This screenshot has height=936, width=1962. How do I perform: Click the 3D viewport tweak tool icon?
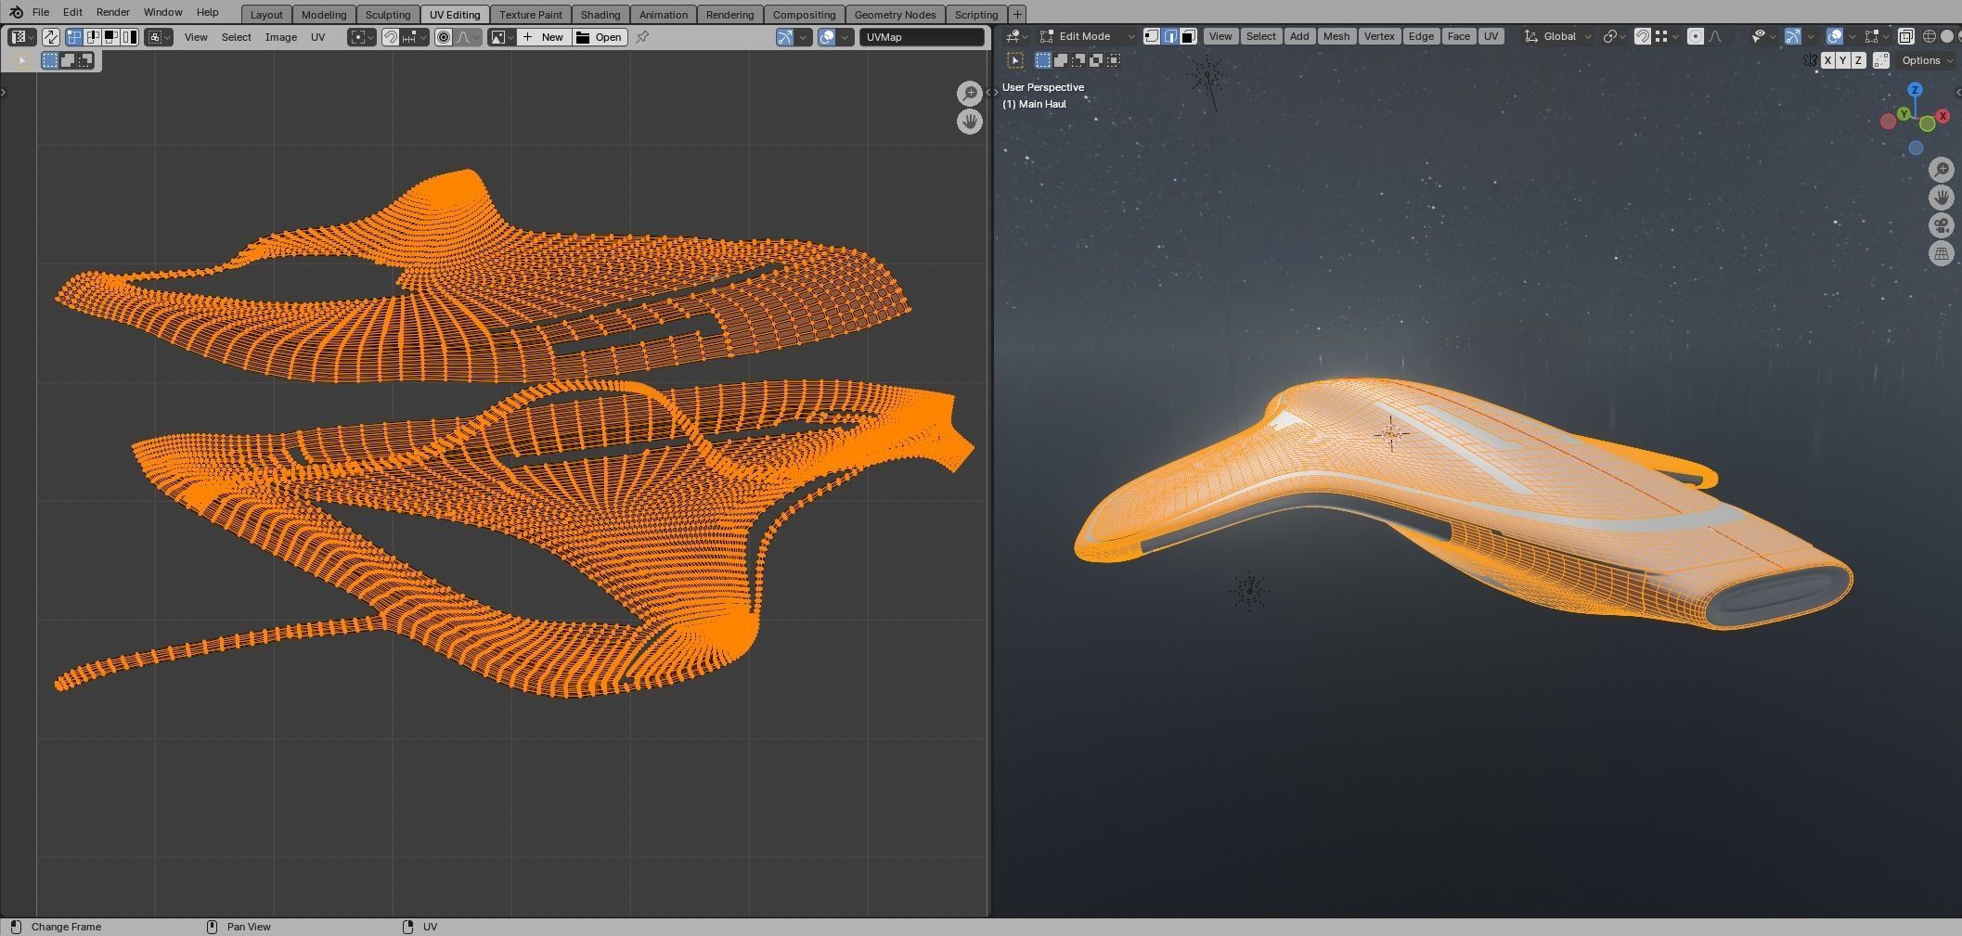click(1015, 60)
